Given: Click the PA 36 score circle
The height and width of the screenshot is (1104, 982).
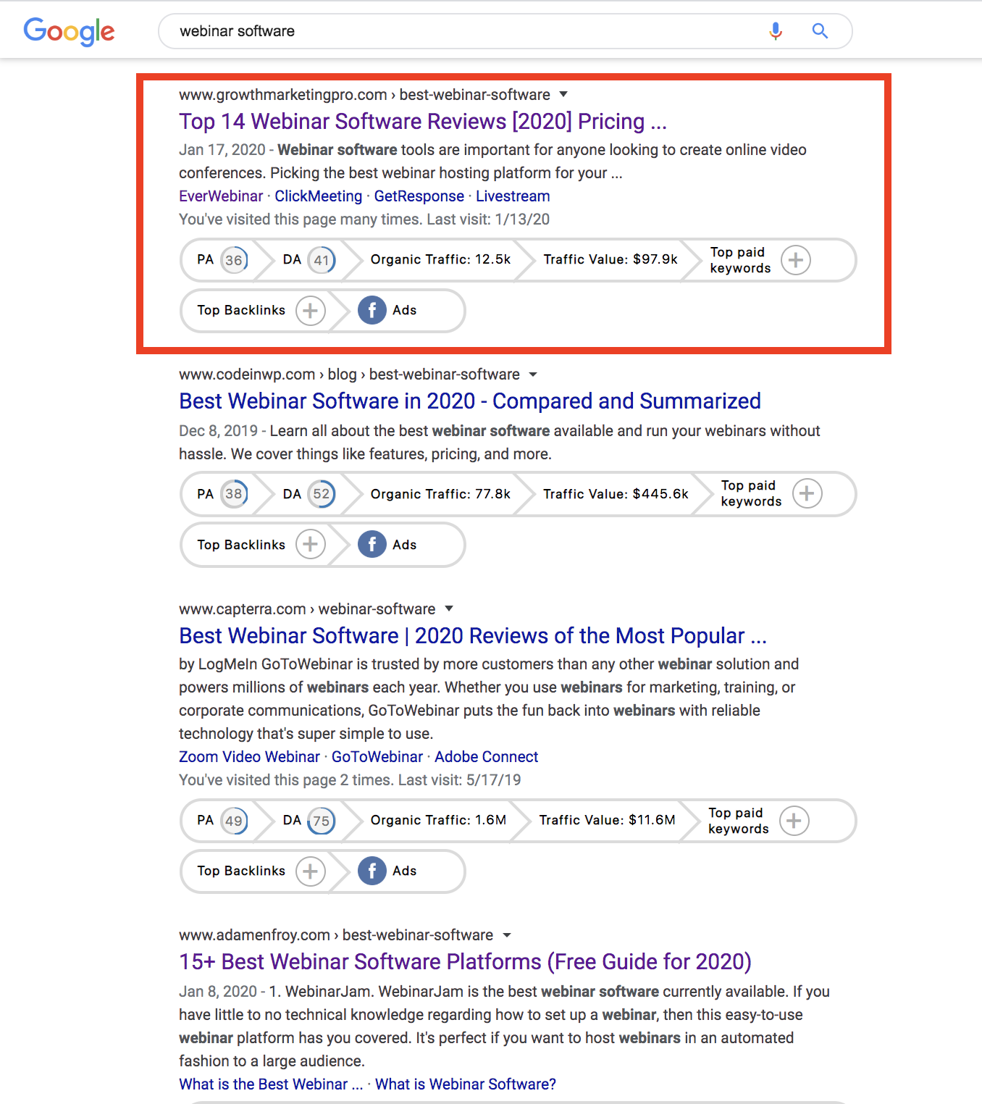Looking at the screenshot, I should (x=234, y=260).
